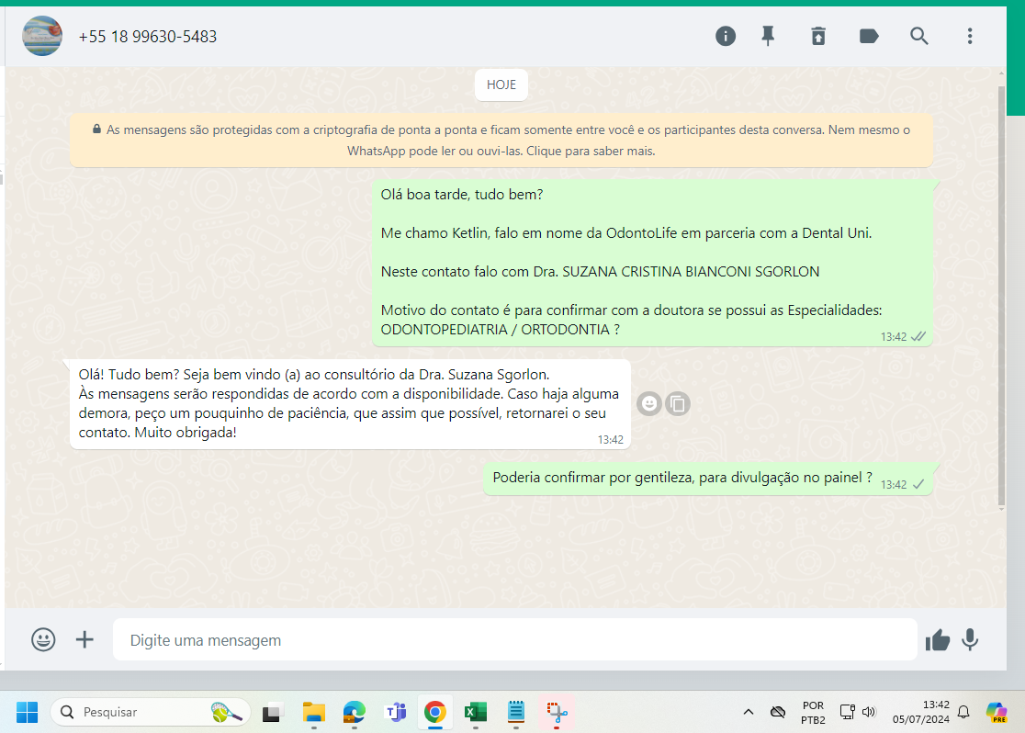The height and width of the screenshot is (733, 1025).
Task: Open Microsoft Teams from the taskbar
Action: 396,712
